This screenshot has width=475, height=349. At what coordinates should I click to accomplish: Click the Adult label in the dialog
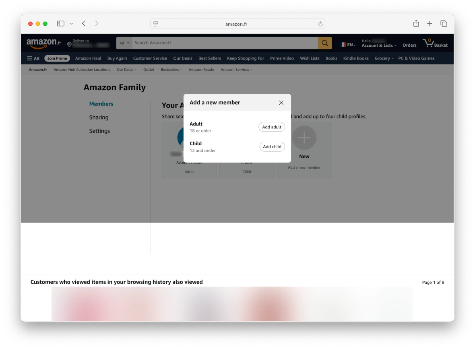pos(196,124)
